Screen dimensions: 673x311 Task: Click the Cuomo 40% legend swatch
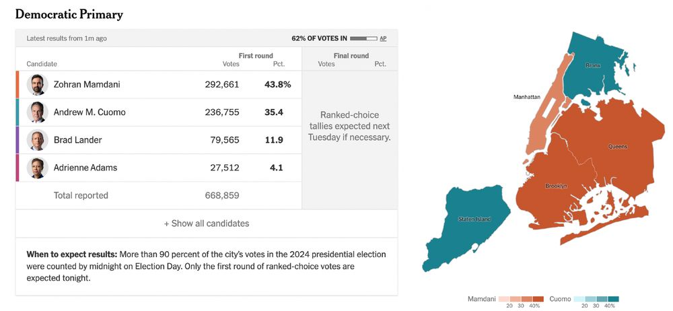(614, 298)
